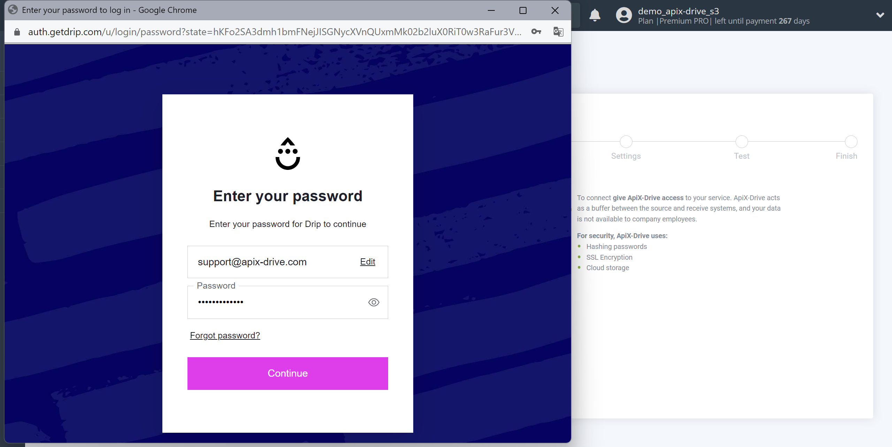Click the lock/secure site icon

point(16,31)
